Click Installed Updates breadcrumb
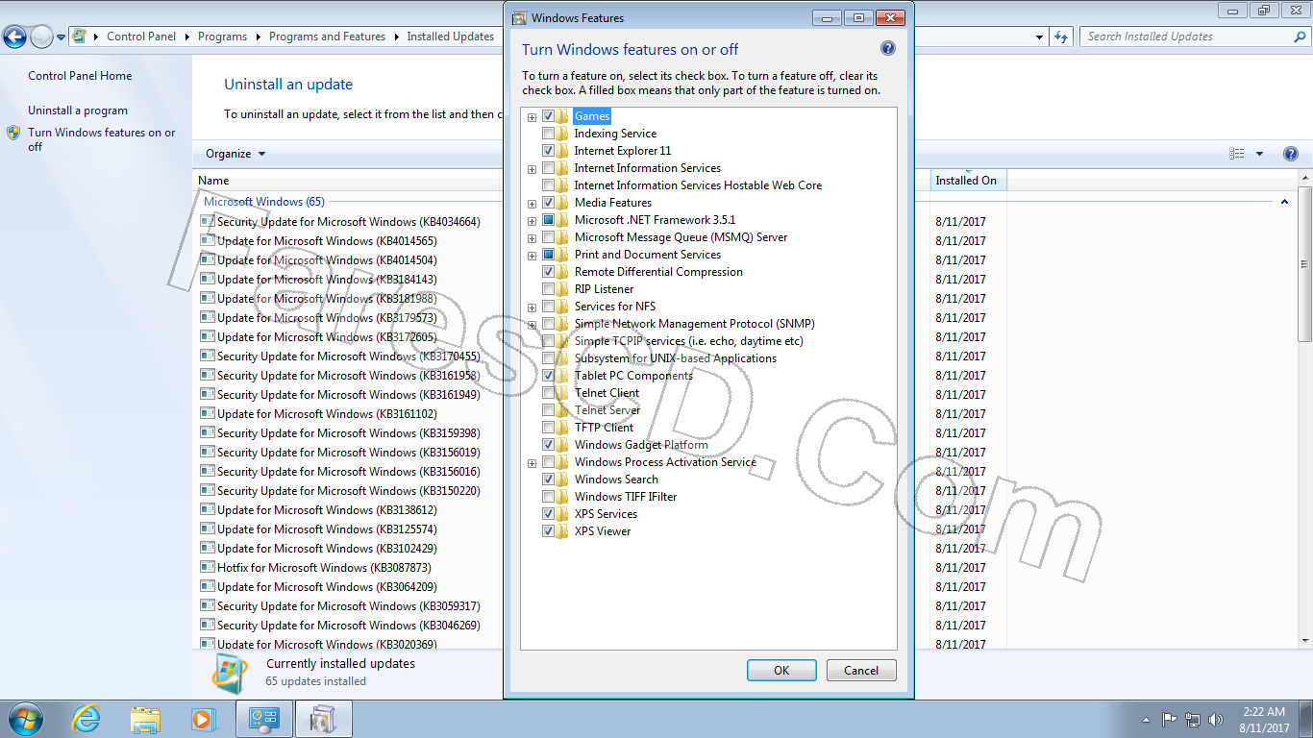The width and height of the screenshot is (1313, 738). coord(450,37)
